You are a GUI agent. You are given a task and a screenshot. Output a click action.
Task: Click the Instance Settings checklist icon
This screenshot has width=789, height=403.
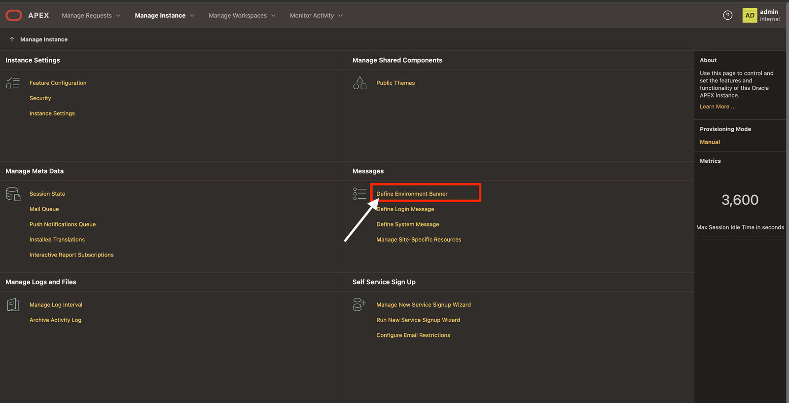click(13, 83)
